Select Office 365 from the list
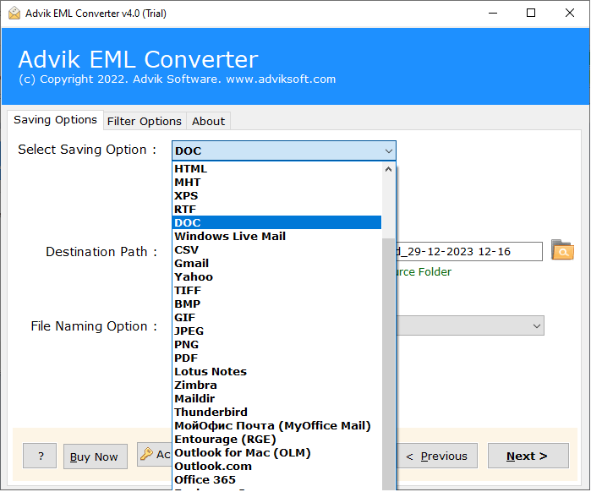This screenshot has height=492, width=591. pyautogui.click(x=276, y=480)
